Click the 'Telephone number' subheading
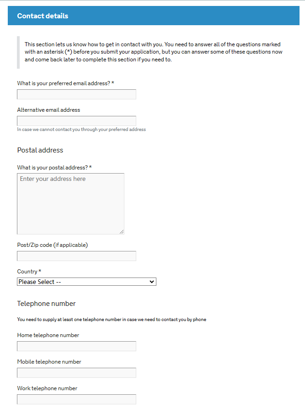This screenshot has height=414, width=305. pos(46,304)
